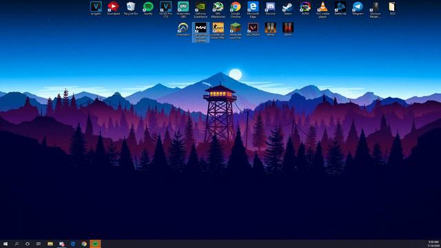
Task: Open Google Chrome from the taskbar
Action: click(x=84, y=244)
